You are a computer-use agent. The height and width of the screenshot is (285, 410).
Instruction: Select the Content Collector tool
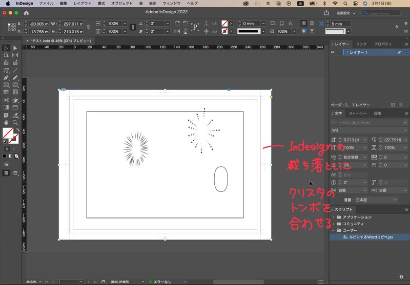(6, 62)
